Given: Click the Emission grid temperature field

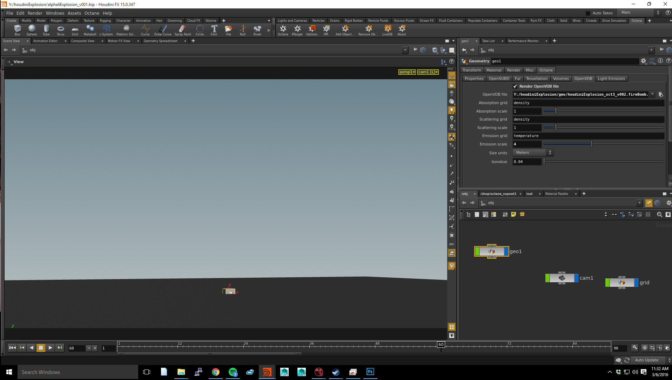Looking at the screenshot, I should 588,136.
